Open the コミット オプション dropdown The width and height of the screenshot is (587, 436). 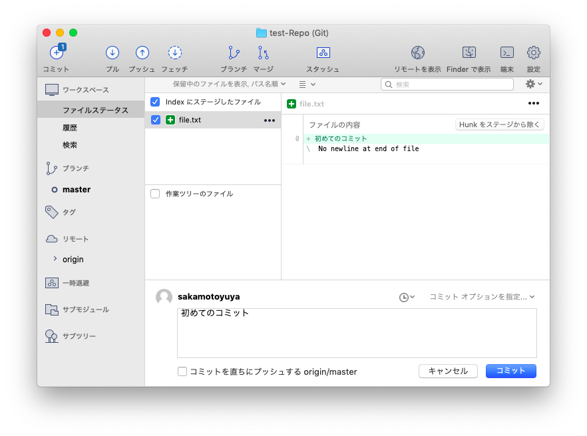pyautogui.click(x=481, y=297)
